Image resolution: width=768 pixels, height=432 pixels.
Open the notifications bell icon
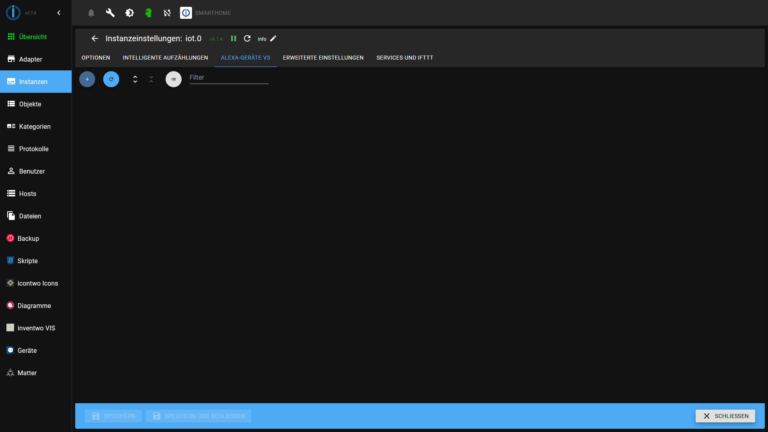coord(91,13)
